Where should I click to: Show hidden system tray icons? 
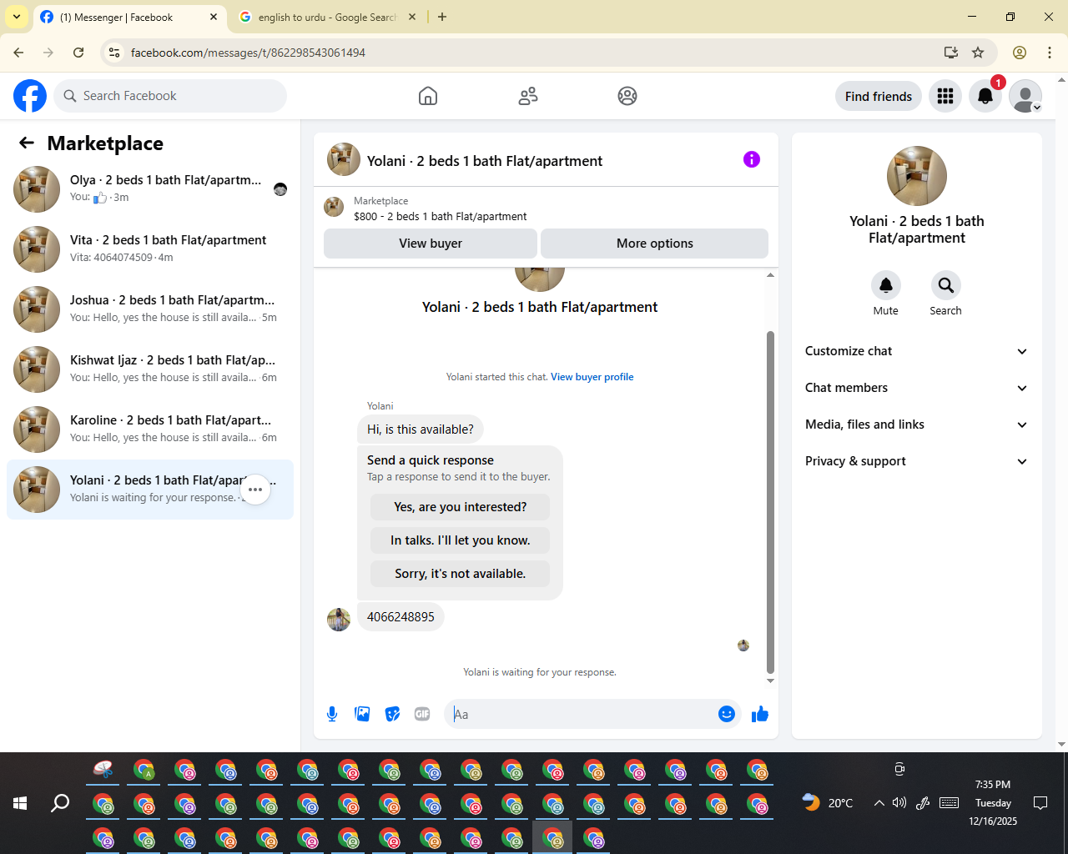click(879, 803)
